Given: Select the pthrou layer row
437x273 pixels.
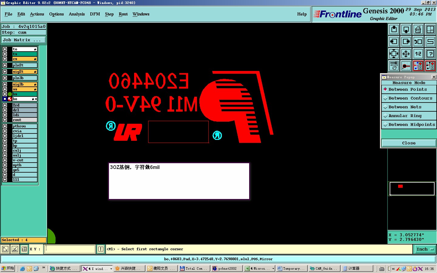Looking at the screenshot, I should tap(25, 126).
